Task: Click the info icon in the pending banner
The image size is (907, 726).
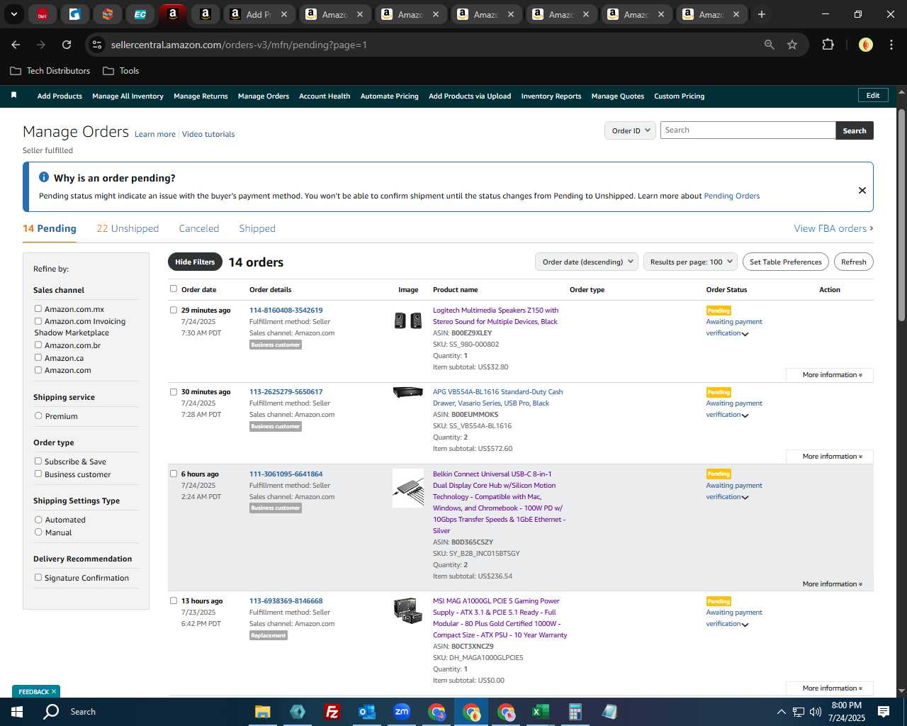Action: pos(44,177)
